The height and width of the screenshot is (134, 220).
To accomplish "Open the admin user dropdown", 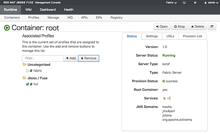I will coord(211,3).
